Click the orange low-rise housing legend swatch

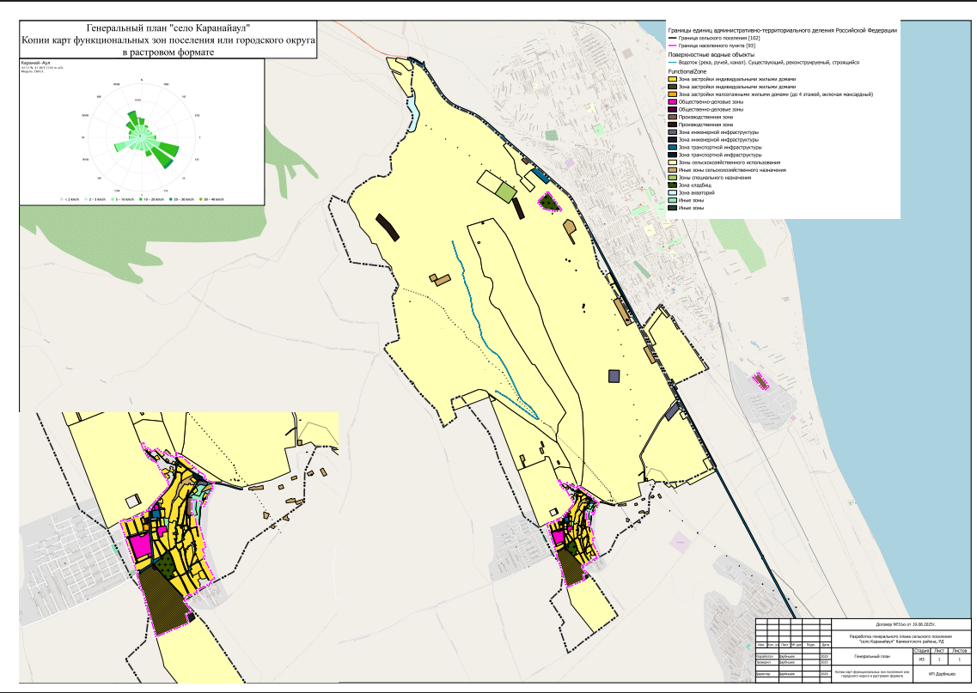pos(673,94)
